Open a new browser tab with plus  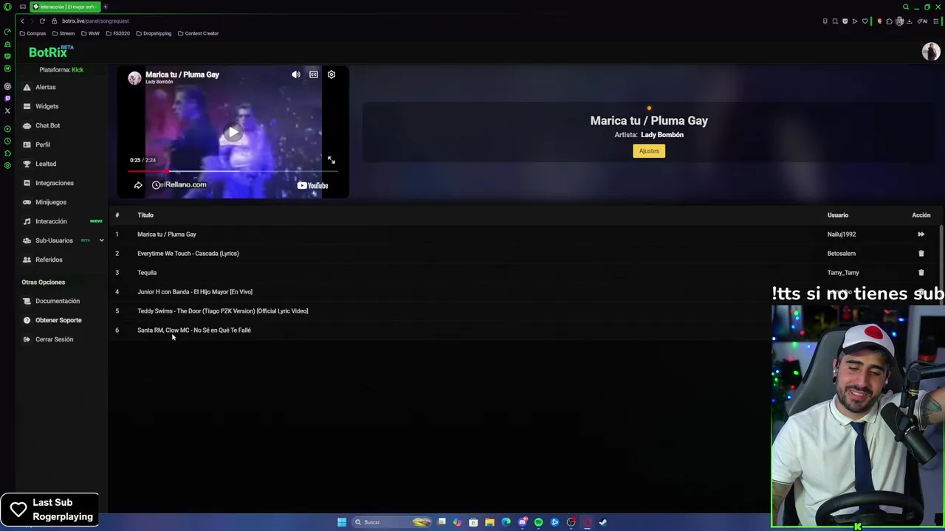[x=106, y=7]
